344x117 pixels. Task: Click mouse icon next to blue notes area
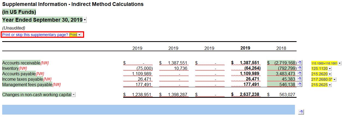301,112
